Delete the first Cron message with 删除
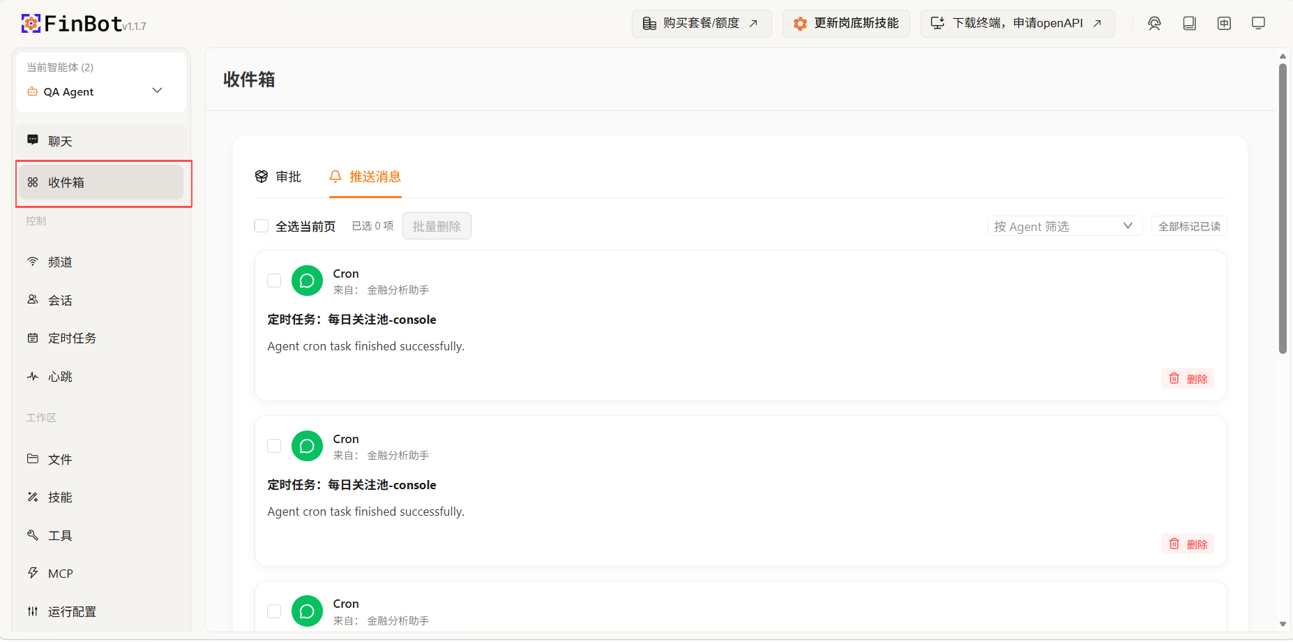Image resolution: width=1293 pixels, height=642 pixels. point(1188,378)
